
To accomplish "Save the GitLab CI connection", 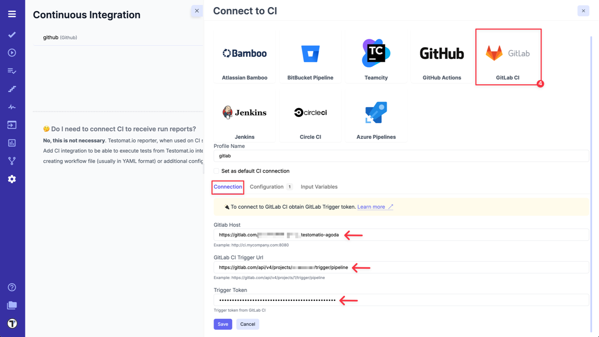I will (223, 324).
